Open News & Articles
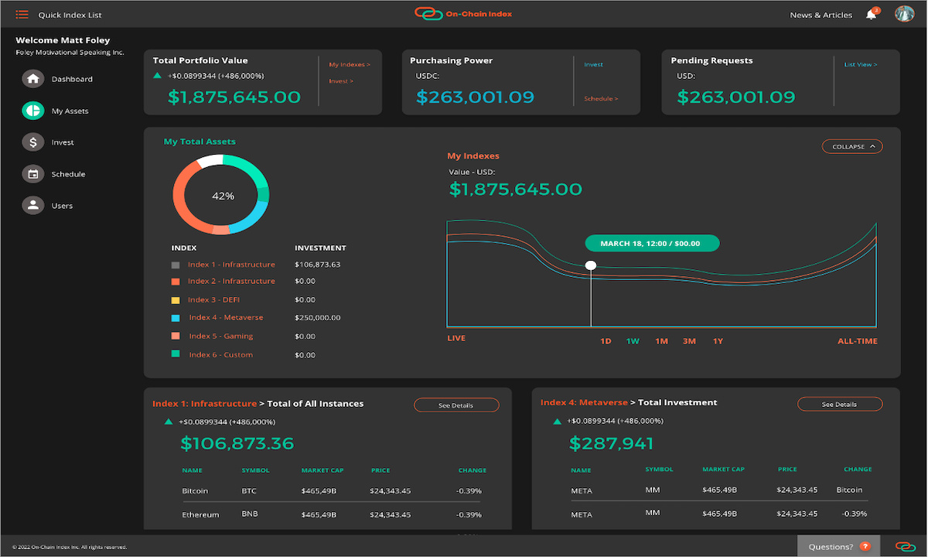Image resolution: width=928 pixels, height=557 pixels. (x=821, y=14)
